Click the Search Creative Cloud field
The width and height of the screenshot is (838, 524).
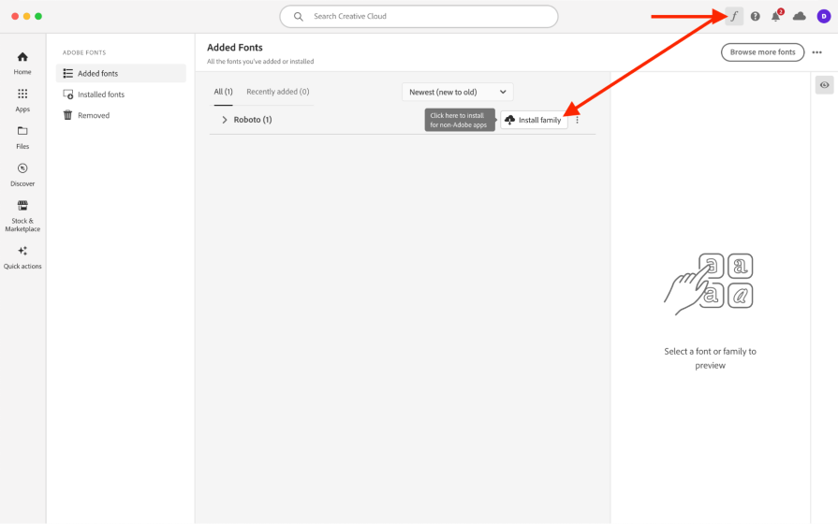point(419,16)
